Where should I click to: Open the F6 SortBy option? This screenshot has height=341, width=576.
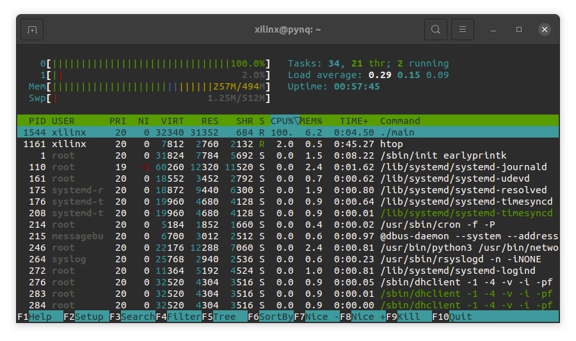click(x=270, y=317)
